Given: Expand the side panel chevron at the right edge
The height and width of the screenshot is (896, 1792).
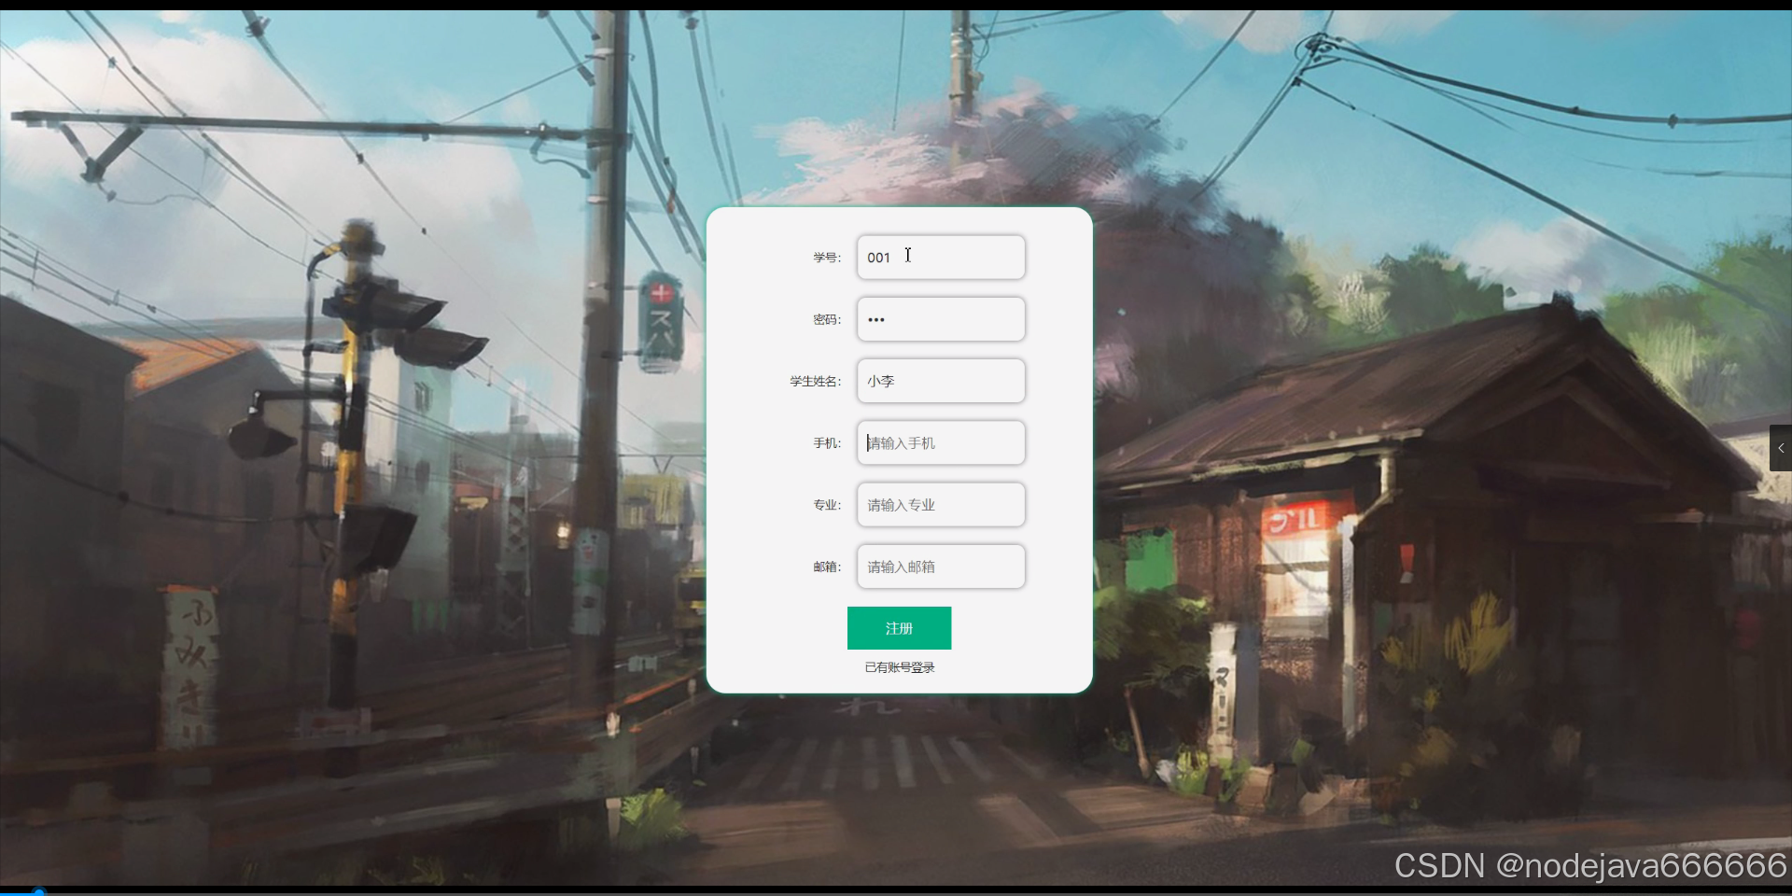Looking at the screenshot, I should pos(1780,449).
